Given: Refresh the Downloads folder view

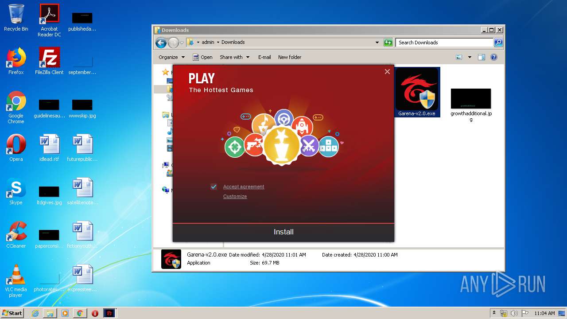Looking at the screenshot, I should click(x=388, y=43).
